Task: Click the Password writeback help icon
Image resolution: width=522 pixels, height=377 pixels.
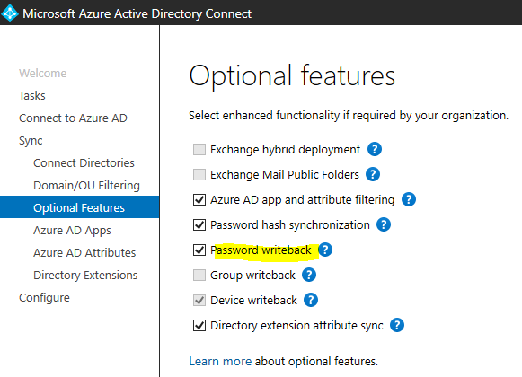Action: tap(325, 250)
